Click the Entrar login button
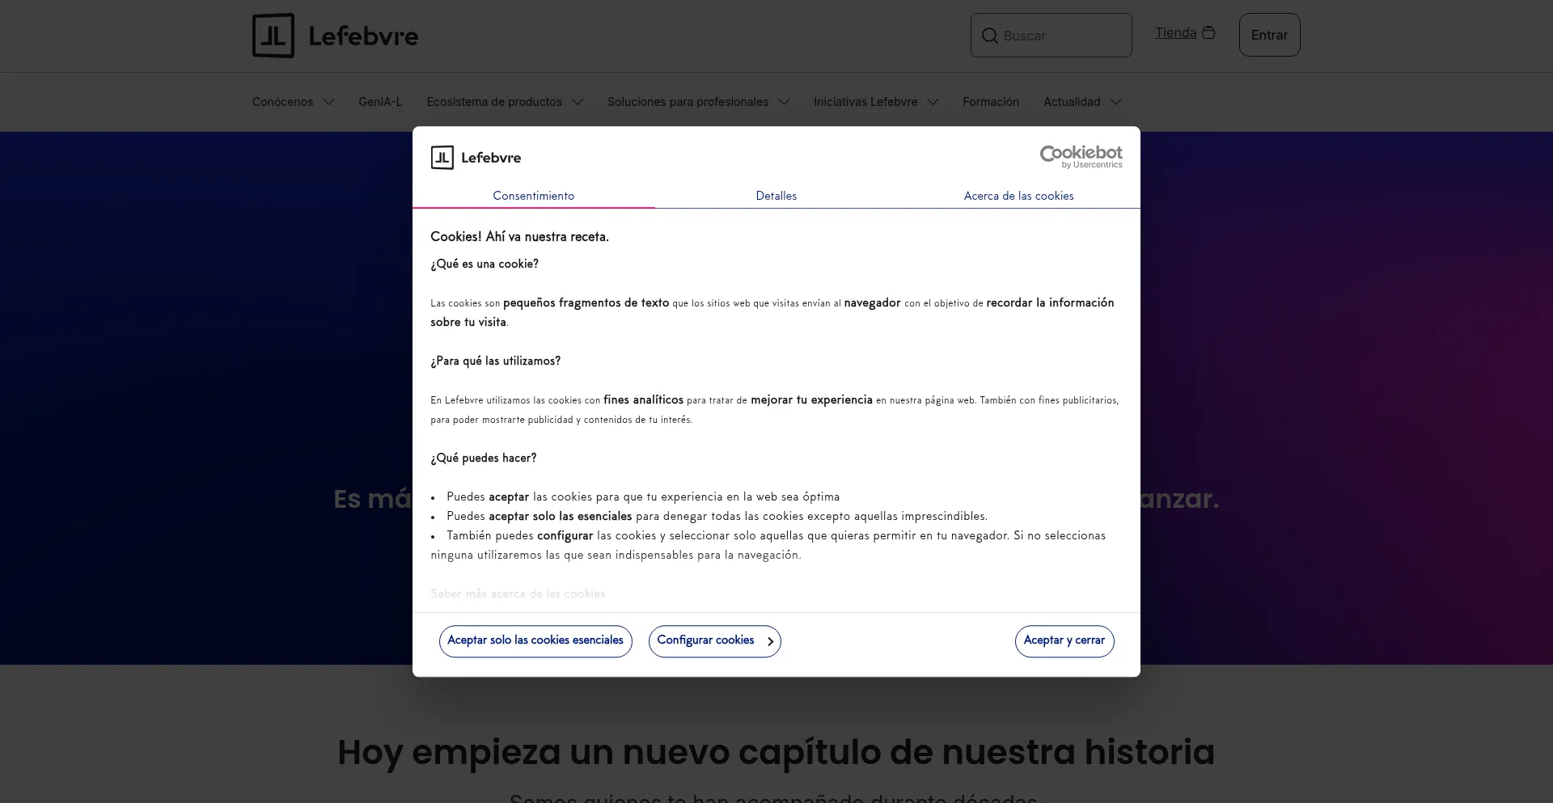Image resolution: width=1553 pixels, height=803 pixels. pos(1269,35)
